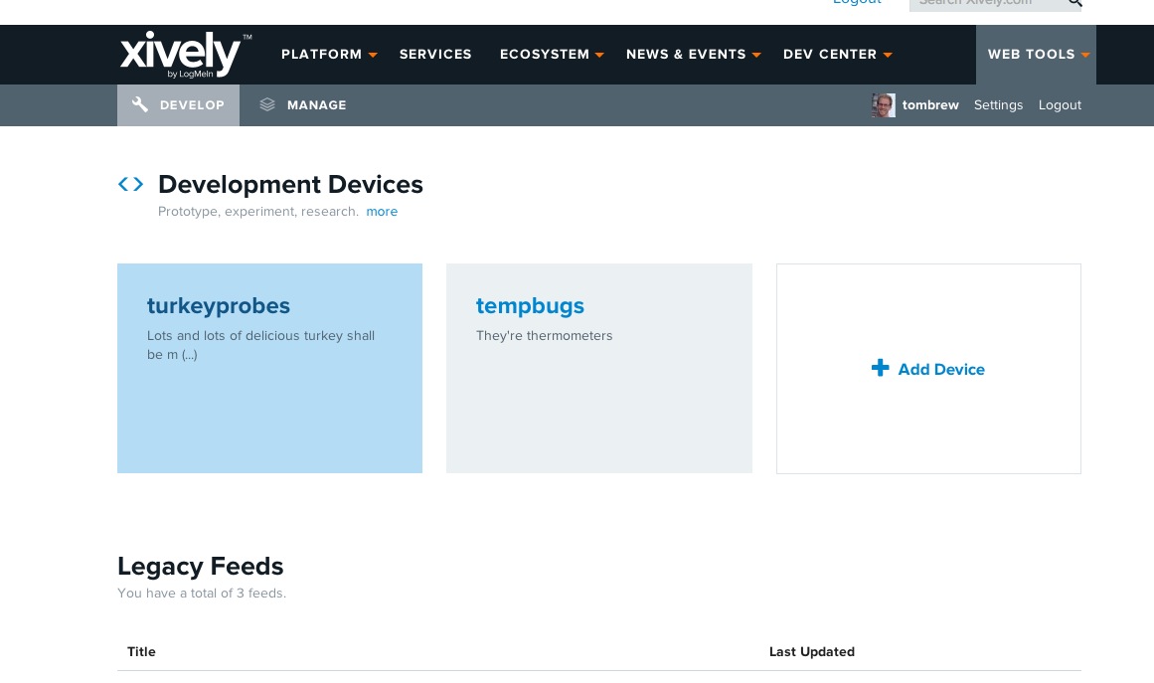Click the Xively logo

[185, 55]
